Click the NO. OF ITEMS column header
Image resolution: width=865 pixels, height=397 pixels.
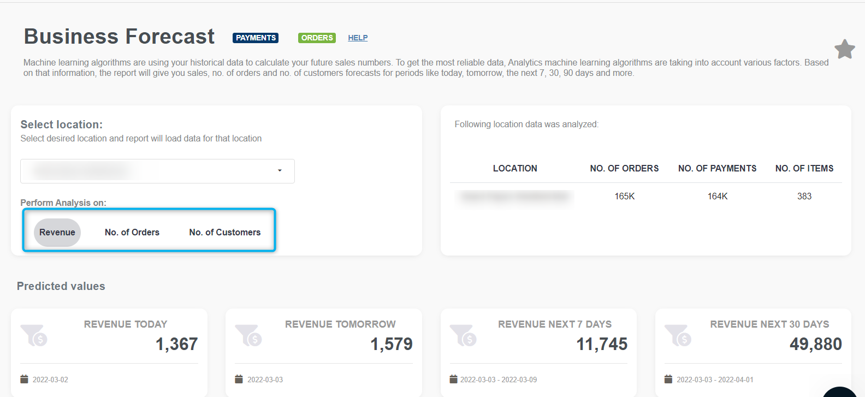(x=804, y=169)
